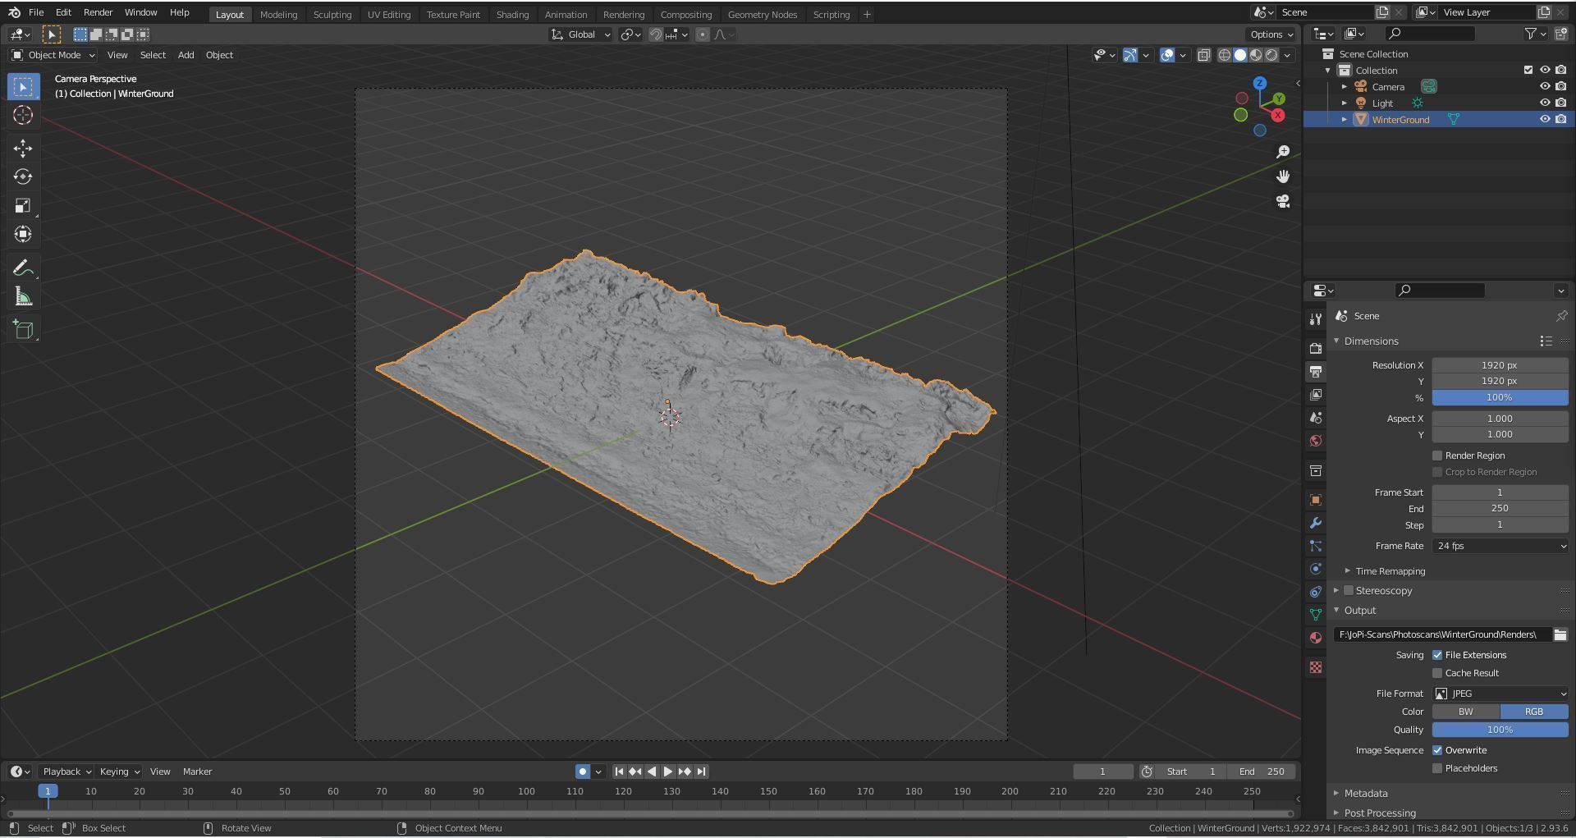Screen dimensions: 1576x838
Task: Toggle X-ray viewport display
Action: pos(1203,55)
